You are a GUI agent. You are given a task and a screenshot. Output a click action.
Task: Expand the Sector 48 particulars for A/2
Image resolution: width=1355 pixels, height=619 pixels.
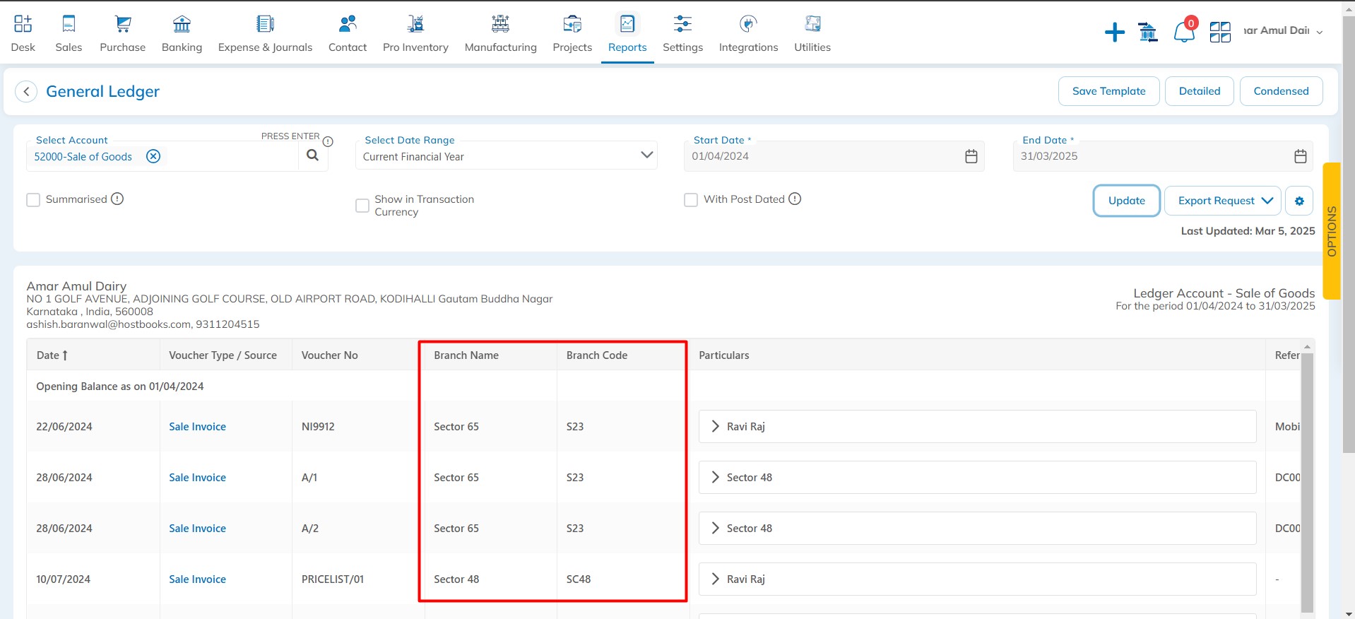(716, 528)
